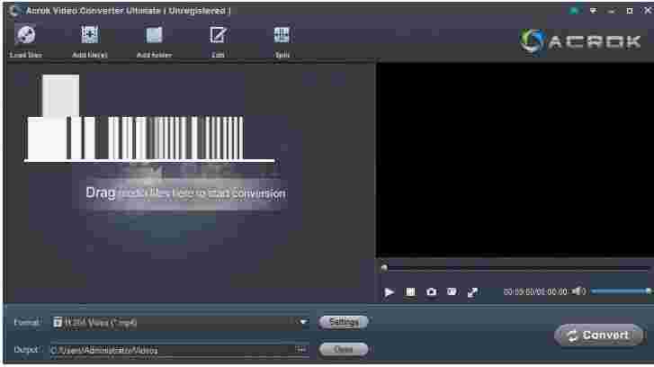Click the green register icon in title bar
This screenshot has height=367, width=654.
point(575,11)
